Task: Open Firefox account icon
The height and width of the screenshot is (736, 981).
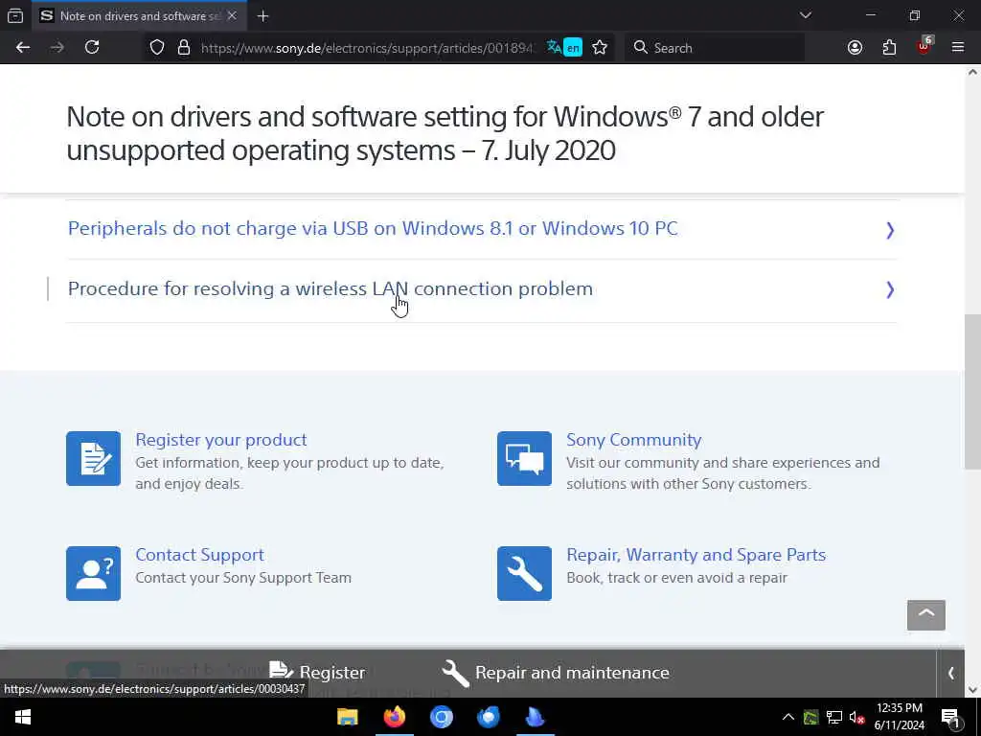Action: click(855, 48)
